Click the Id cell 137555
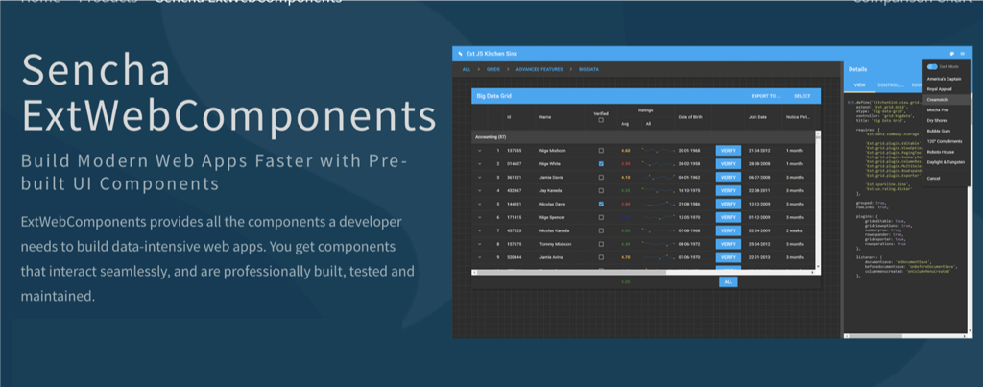 click(x=515, y=151)
